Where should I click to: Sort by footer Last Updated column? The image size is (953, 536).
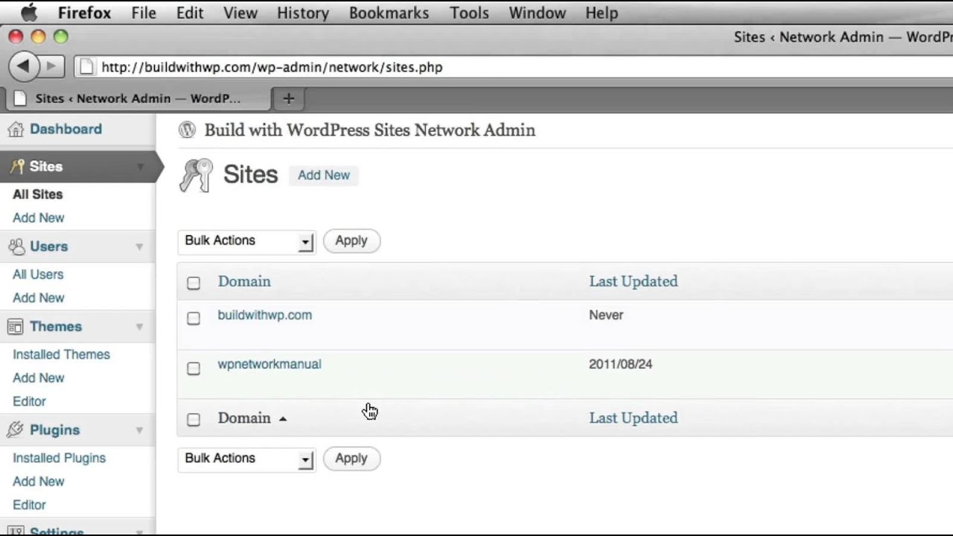click(634, 418)
